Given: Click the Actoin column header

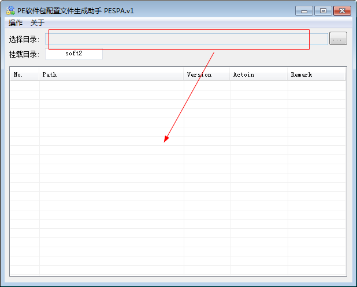Looking at the screenshot, I should (x=259, y=74).
